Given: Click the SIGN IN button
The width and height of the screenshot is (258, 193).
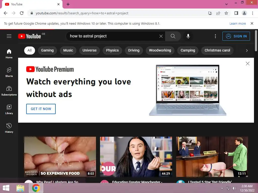Looking at the screenshot, I should point(236,36).
